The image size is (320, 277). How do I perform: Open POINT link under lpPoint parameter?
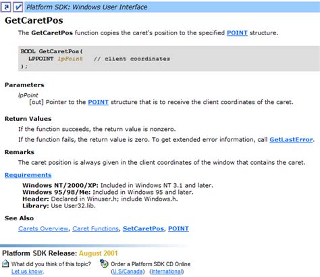(98, 102)
